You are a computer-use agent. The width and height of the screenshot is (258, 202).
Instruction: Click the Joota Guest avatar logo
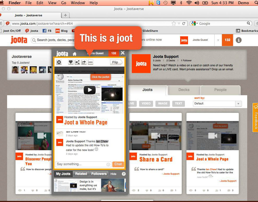(184, 40)
